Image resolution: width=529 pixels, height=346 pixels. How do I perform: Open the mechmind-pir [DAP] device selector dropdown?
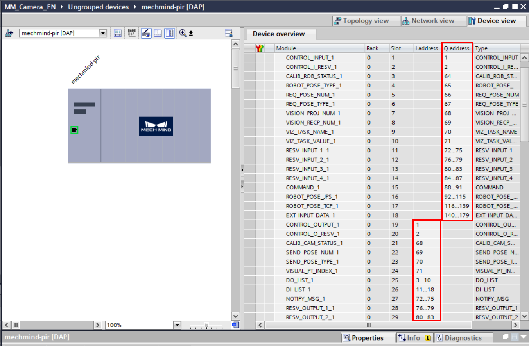103,33
